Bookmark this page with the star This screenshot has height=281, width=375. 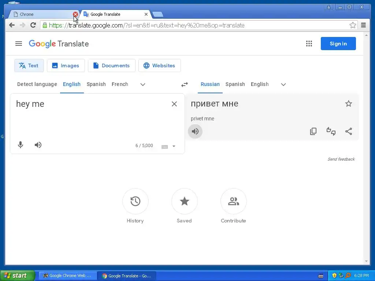[x=353, y=25]
